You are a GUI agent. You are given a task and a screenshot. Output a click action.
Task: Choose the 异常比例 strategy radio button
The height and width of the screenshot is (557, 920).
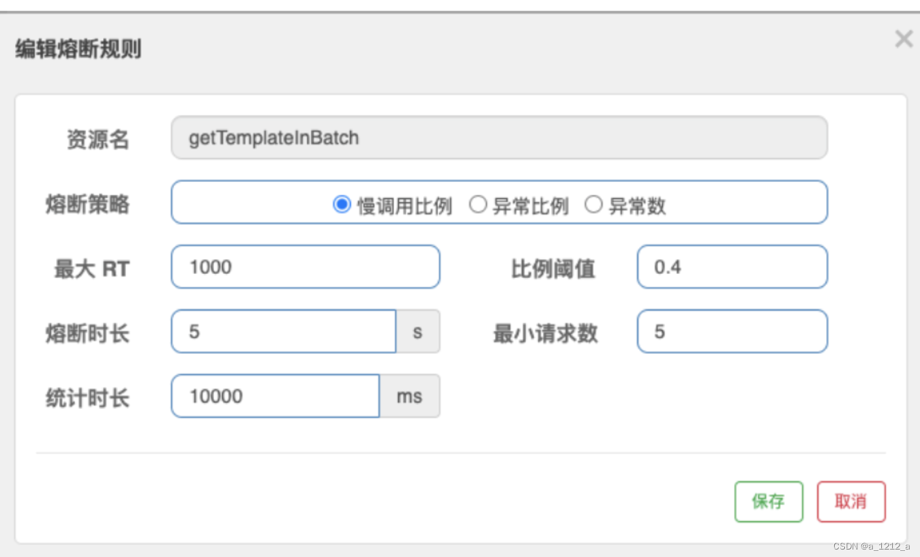(x=478, y=205)
